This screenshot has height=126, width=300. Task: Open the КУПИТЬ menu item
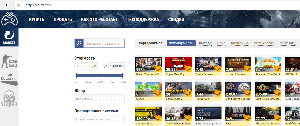(x=37, y=19)
